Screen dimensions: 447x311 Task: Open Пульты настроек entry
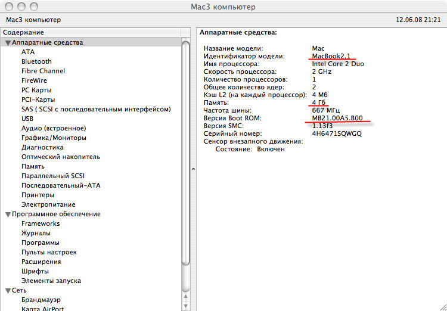coord(49,252)
